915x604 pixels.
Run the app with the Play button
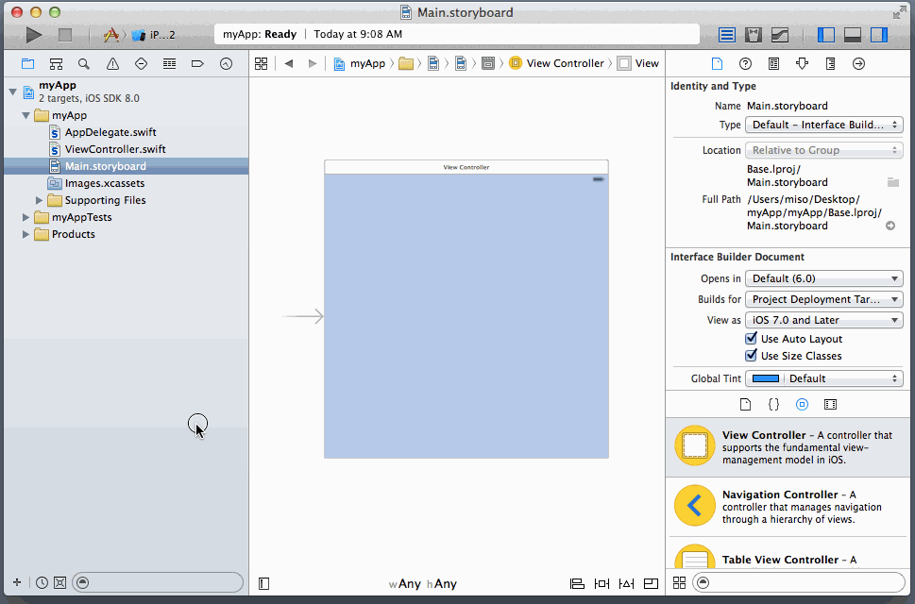pos(33,34)
